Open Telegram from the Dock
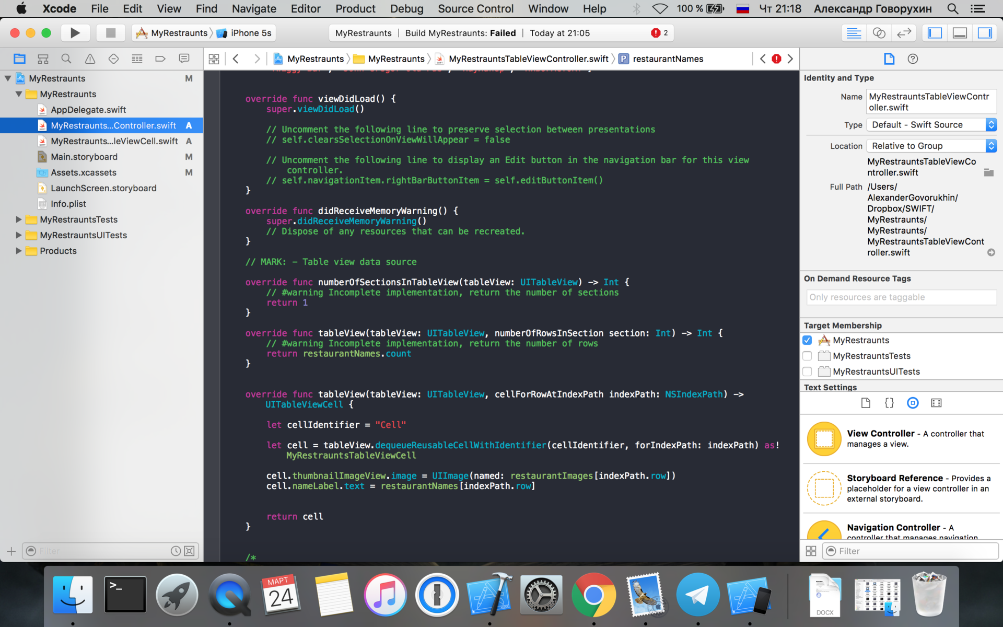The image size is (1003, 627). point(697,595)
